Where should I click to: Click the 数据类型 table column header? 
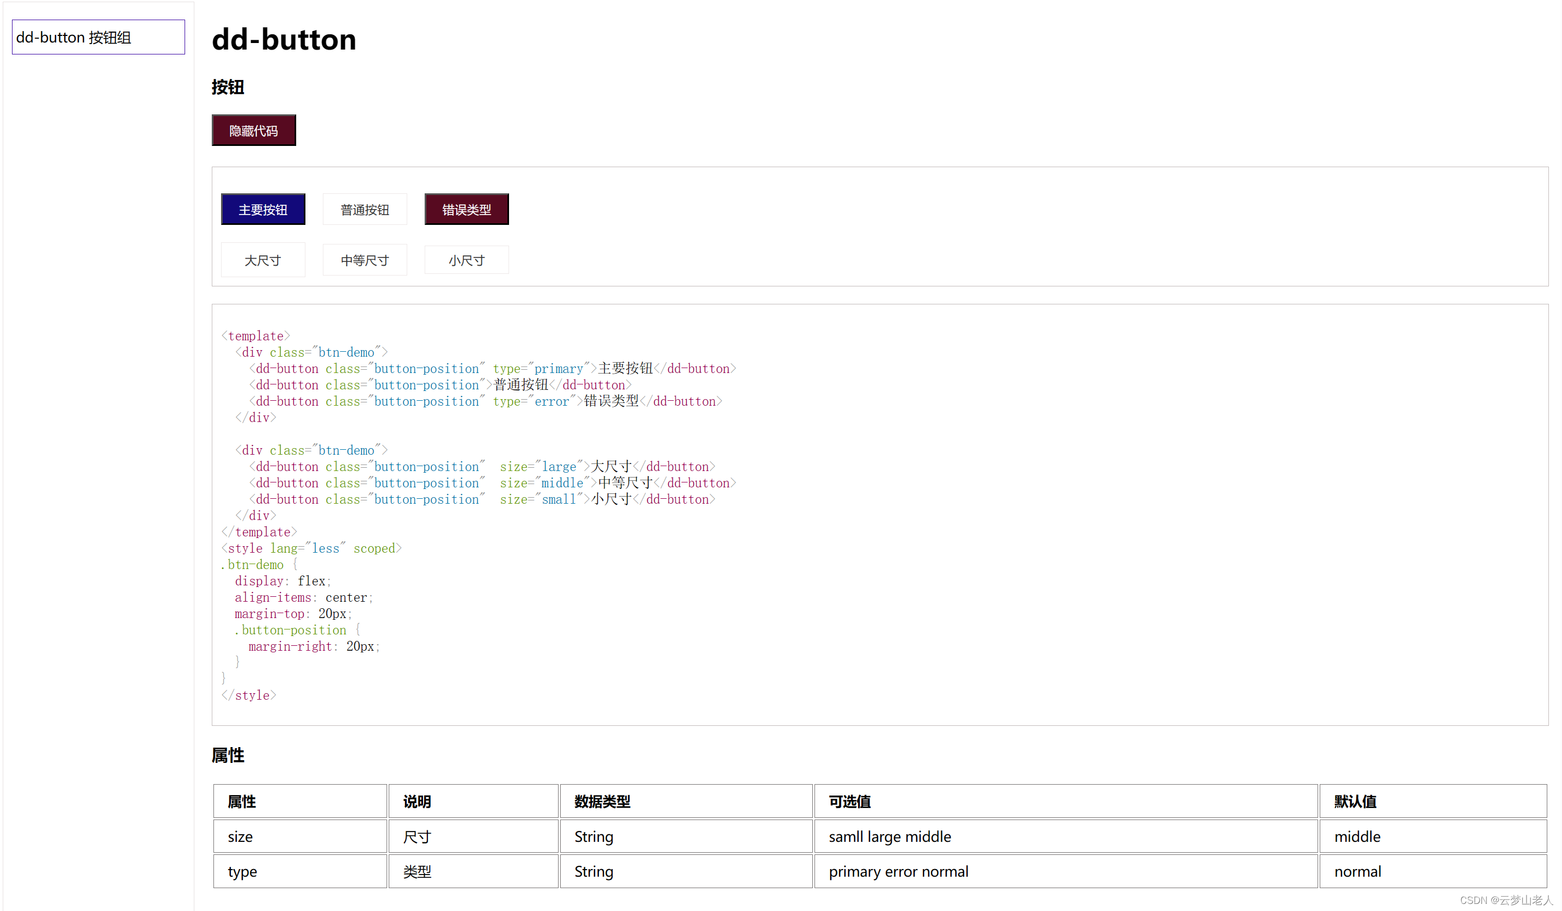click(x=685, y=801)
